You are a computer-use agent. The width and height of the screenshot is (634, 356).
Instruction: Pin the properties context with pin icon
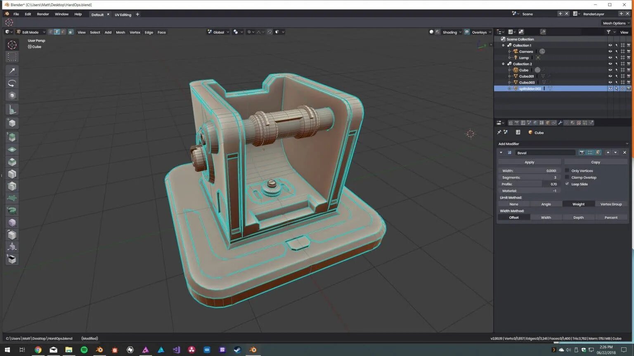click(499, 132)
